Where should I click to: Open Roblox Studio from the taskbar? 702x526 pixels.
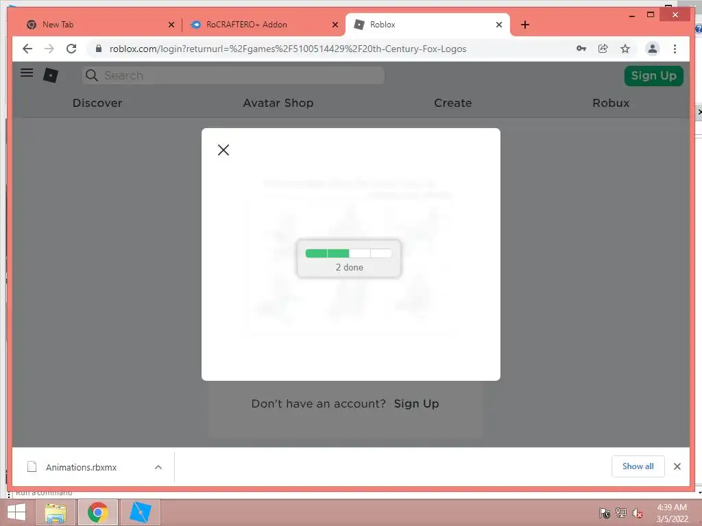pyautogui.click(x=140, y=512)
